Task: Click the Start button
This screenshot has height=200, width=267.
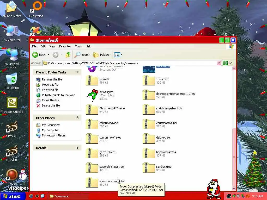Action: pyautogui.click(x=13, y=196)
